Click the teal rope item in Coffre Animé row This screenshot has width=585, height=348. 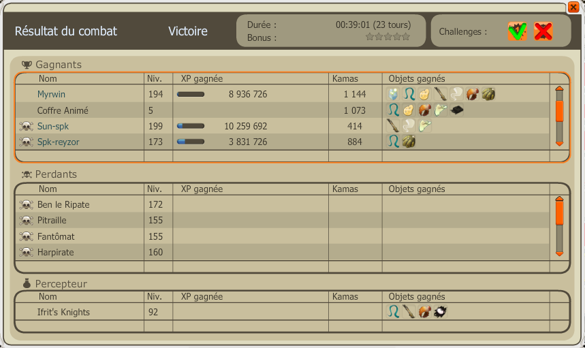click(x=393, y=110)
